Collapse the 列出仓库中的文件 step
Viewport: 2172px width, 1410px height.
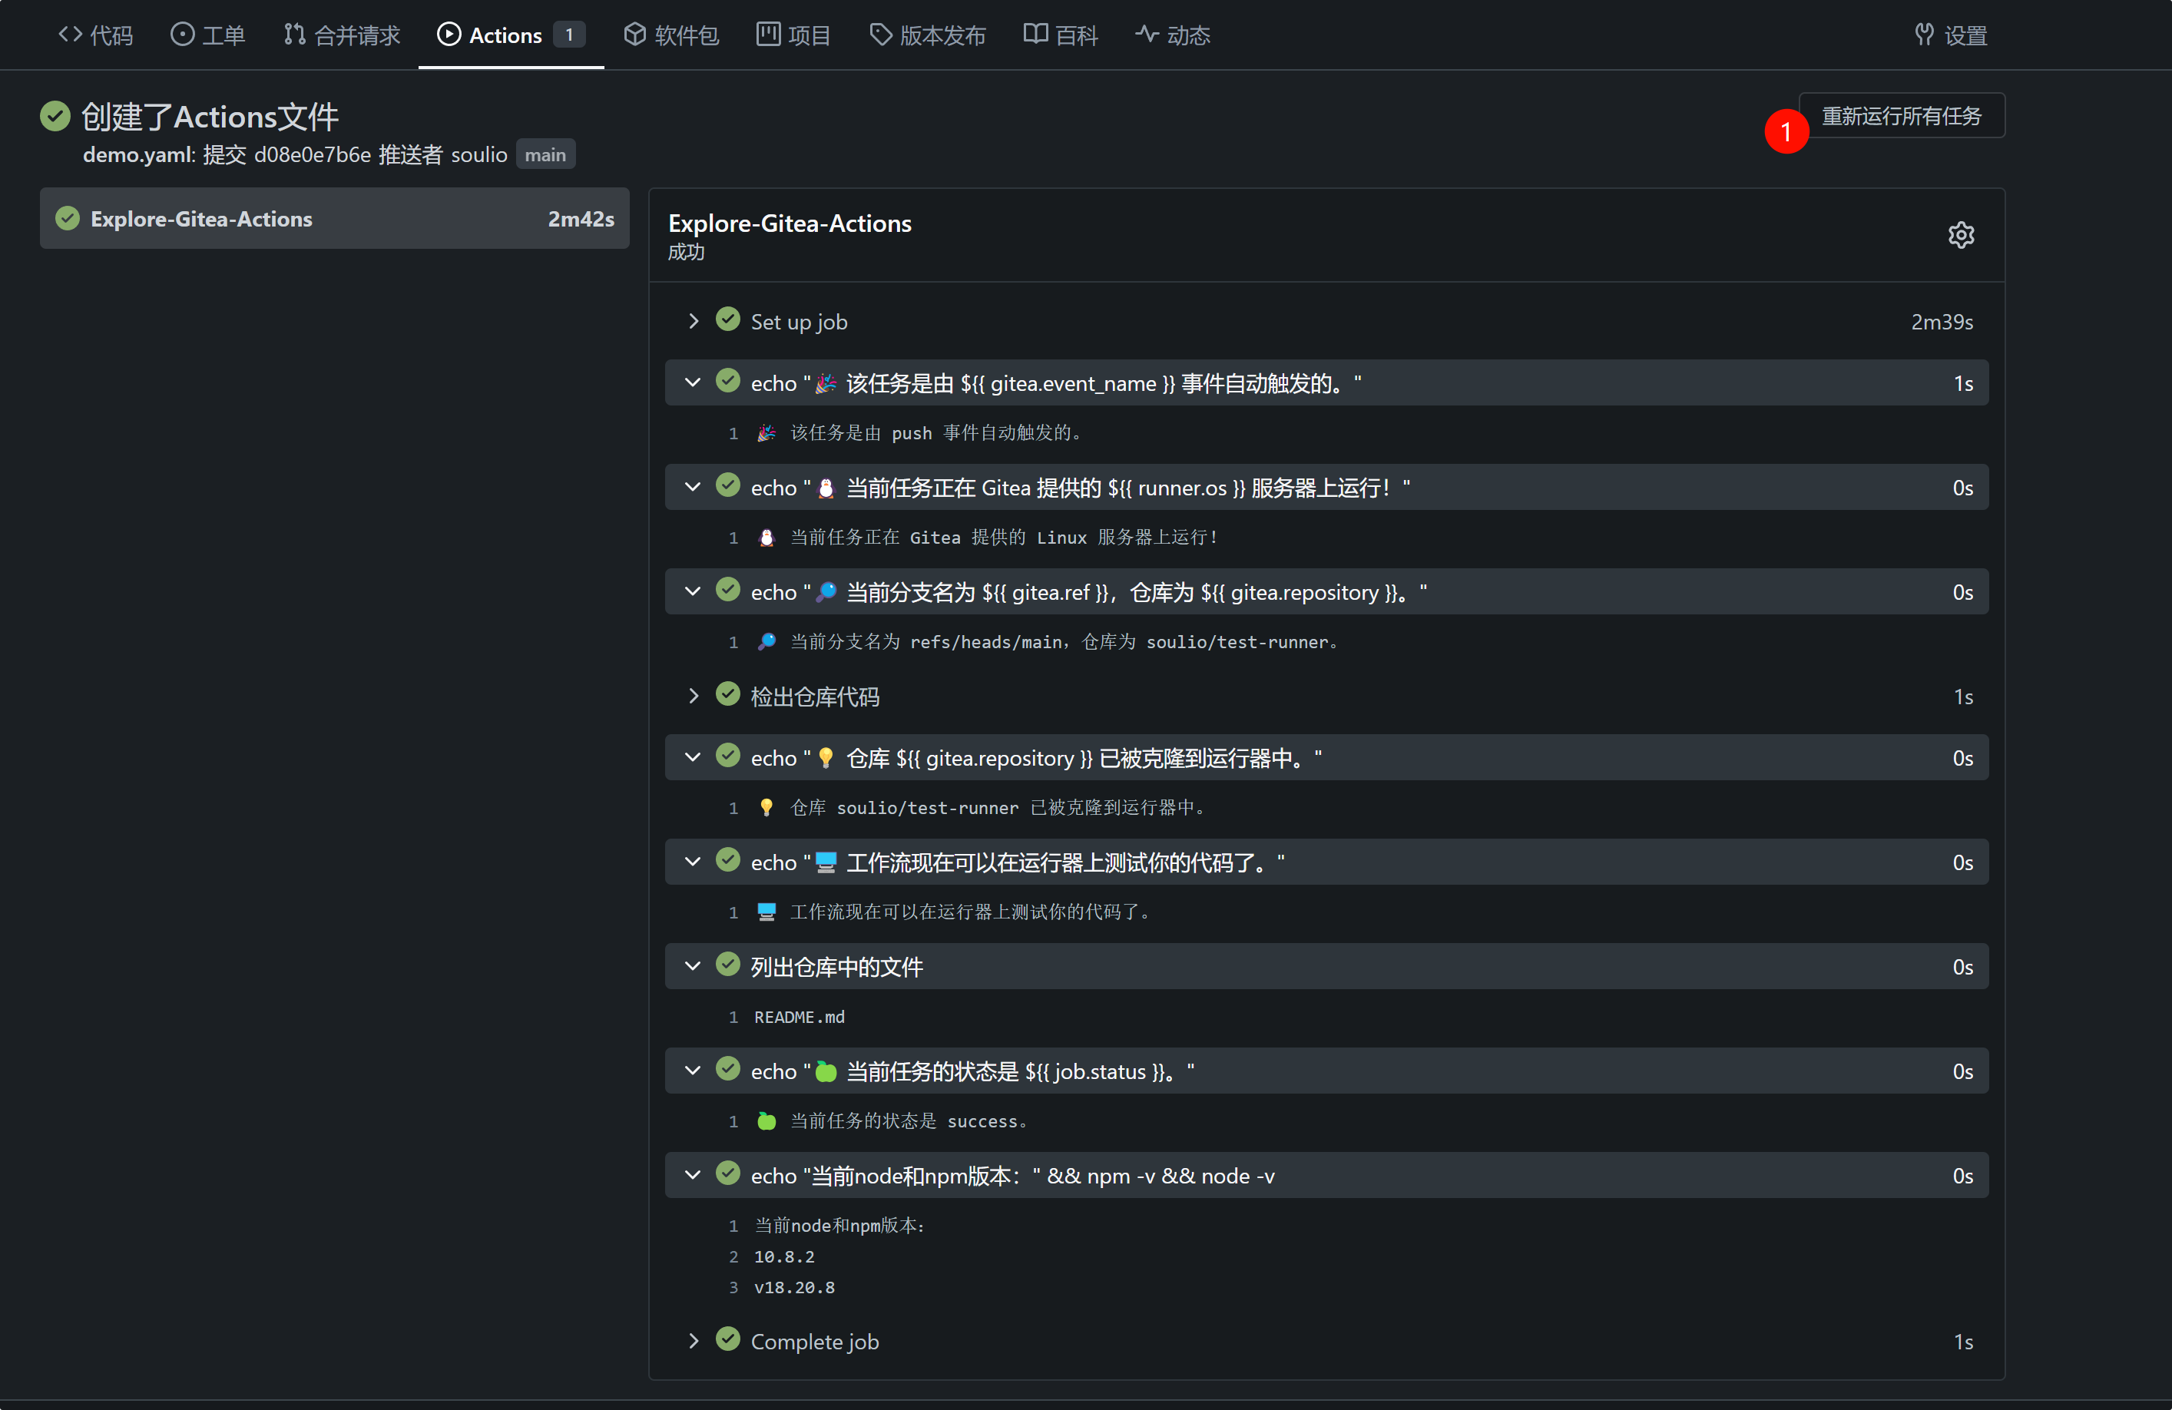[x=694, y=966]
